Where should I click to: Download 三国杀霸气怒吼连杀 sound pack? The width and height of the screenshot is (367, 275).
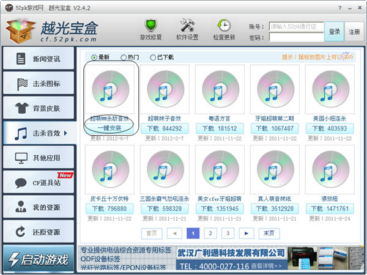point(165,208)
